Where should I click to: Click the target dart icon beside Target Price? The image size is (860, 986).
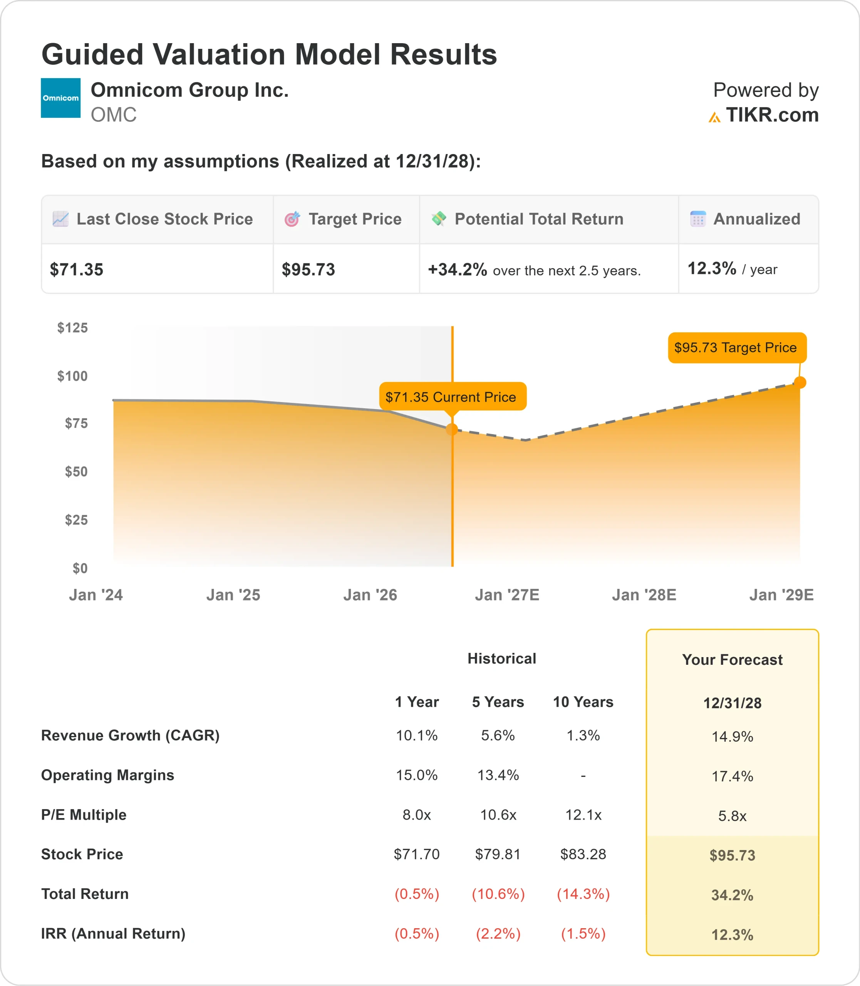coord(292,219)
